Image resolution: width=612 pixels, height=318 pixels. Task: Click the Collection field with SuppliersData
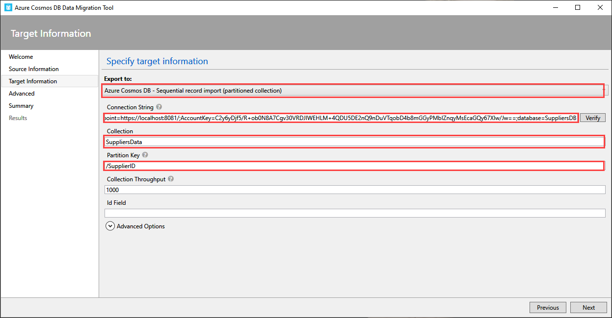pos(354,142)
